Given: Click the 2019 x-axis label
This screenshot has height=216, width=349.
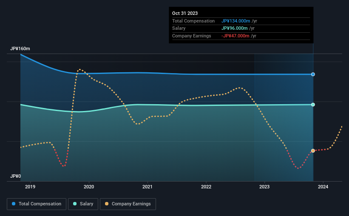Looking at the screenshot, I should 30,187.
